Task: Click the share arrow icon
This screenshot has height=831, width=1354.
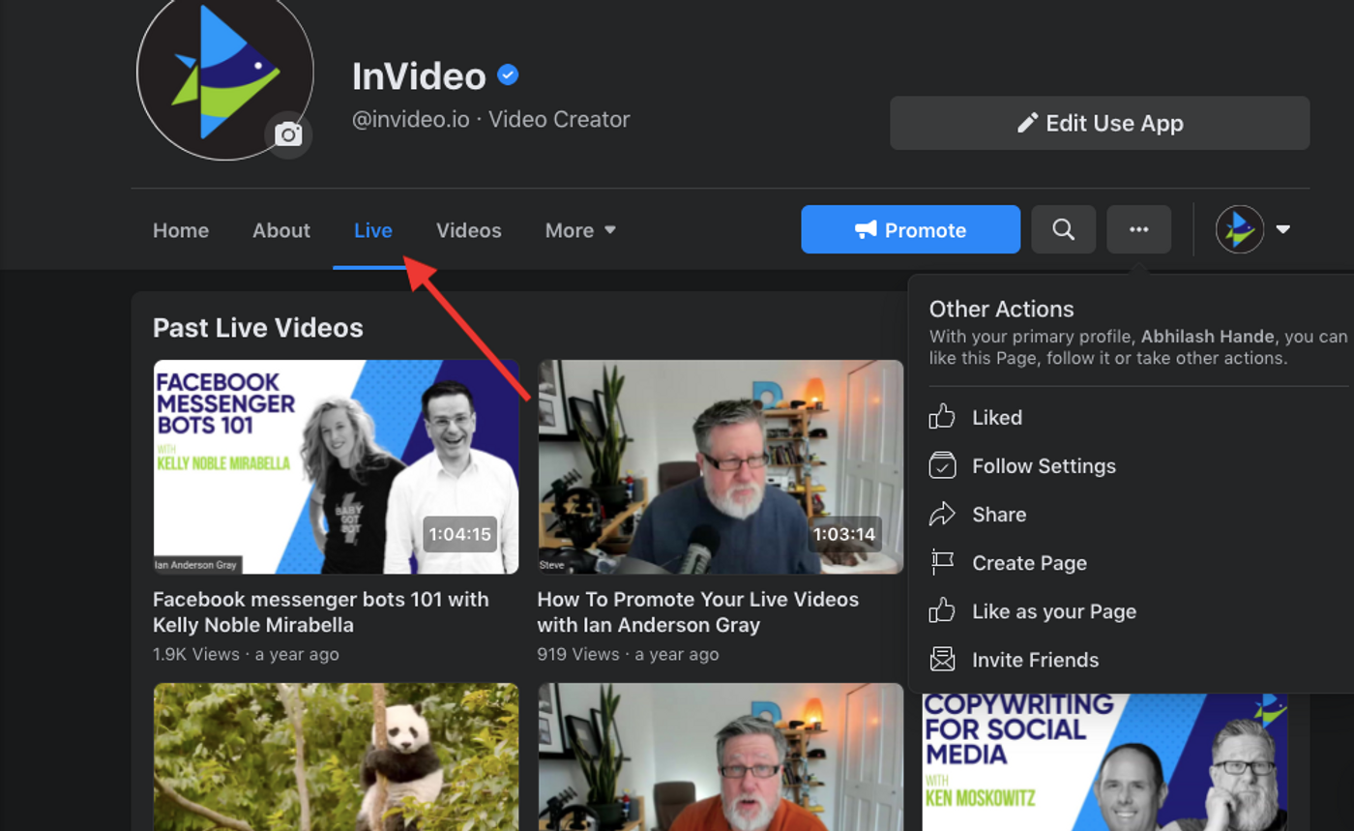Action: pos(942,514)
